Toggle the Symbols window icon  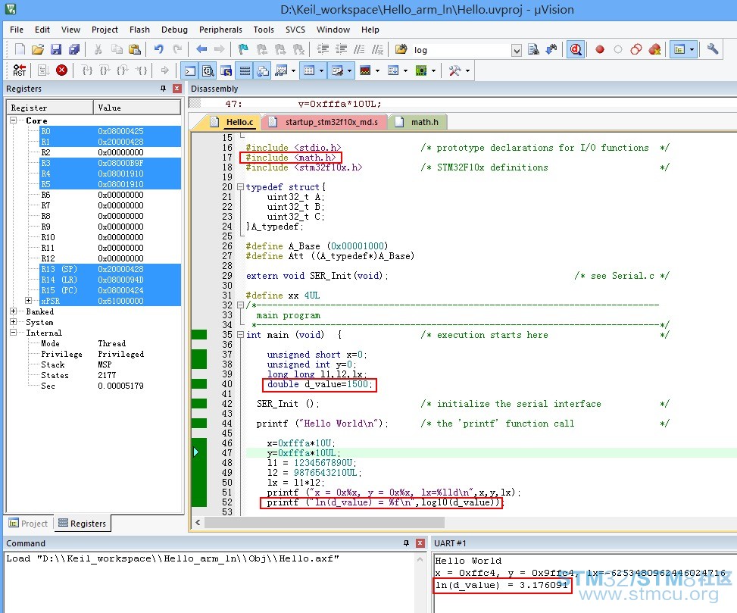(226, 71)
